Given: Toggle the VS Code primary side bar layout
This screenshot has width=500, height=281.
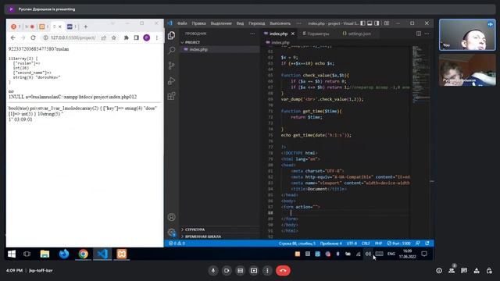Looking at the screenshot, I should 362,23.
